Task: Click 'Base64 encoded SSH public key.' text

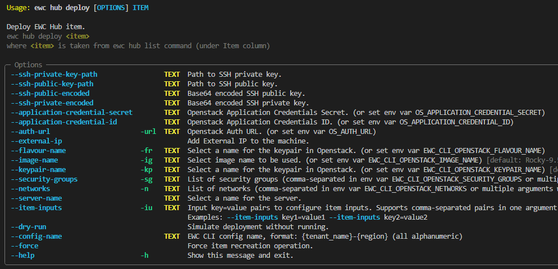Action: click(x=246, y=94)
